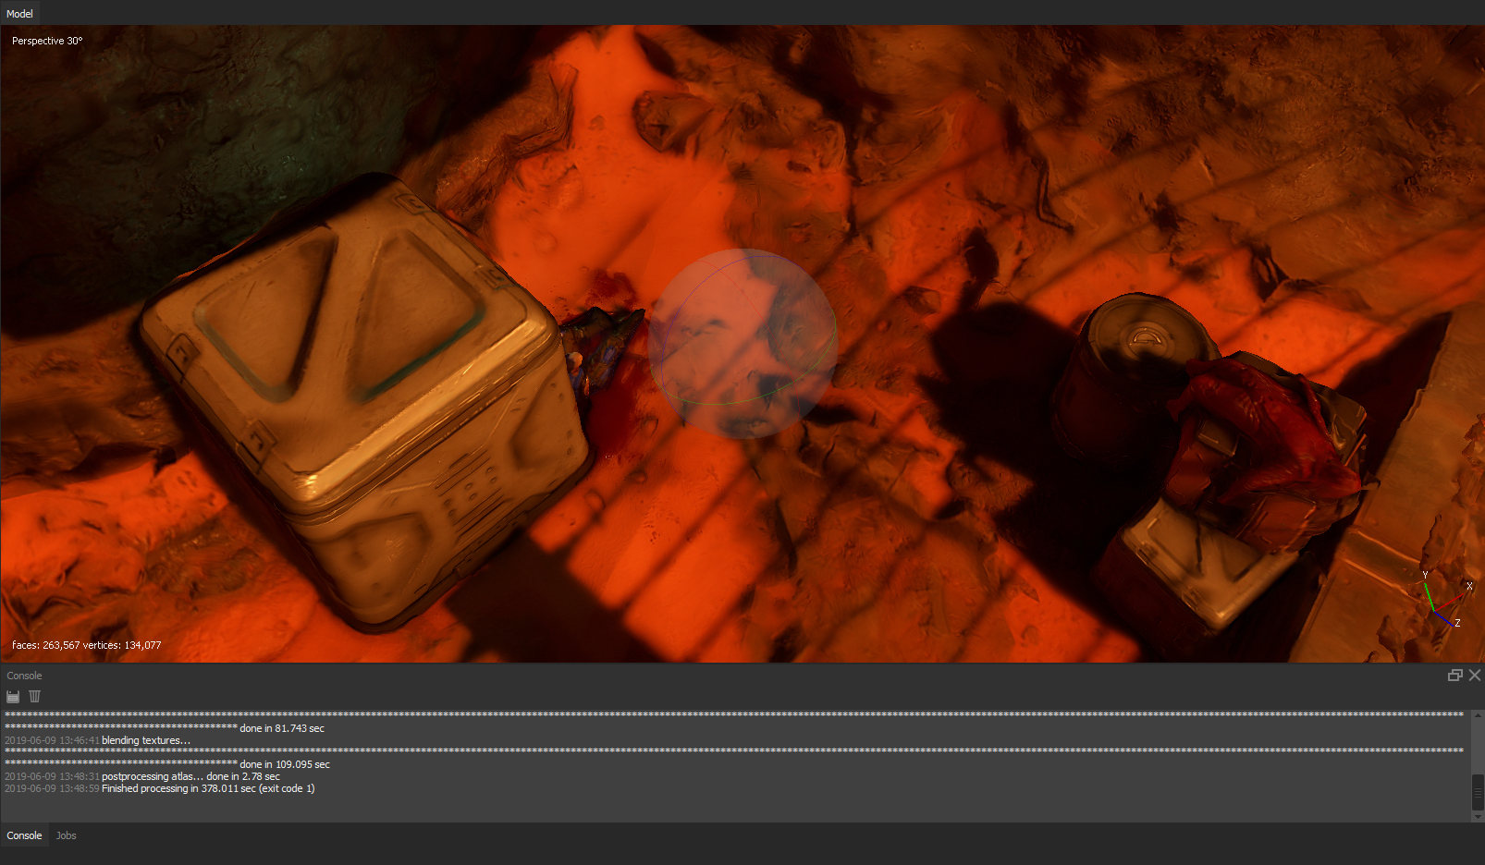Click the Perspective 30° view label

(46, 41)
